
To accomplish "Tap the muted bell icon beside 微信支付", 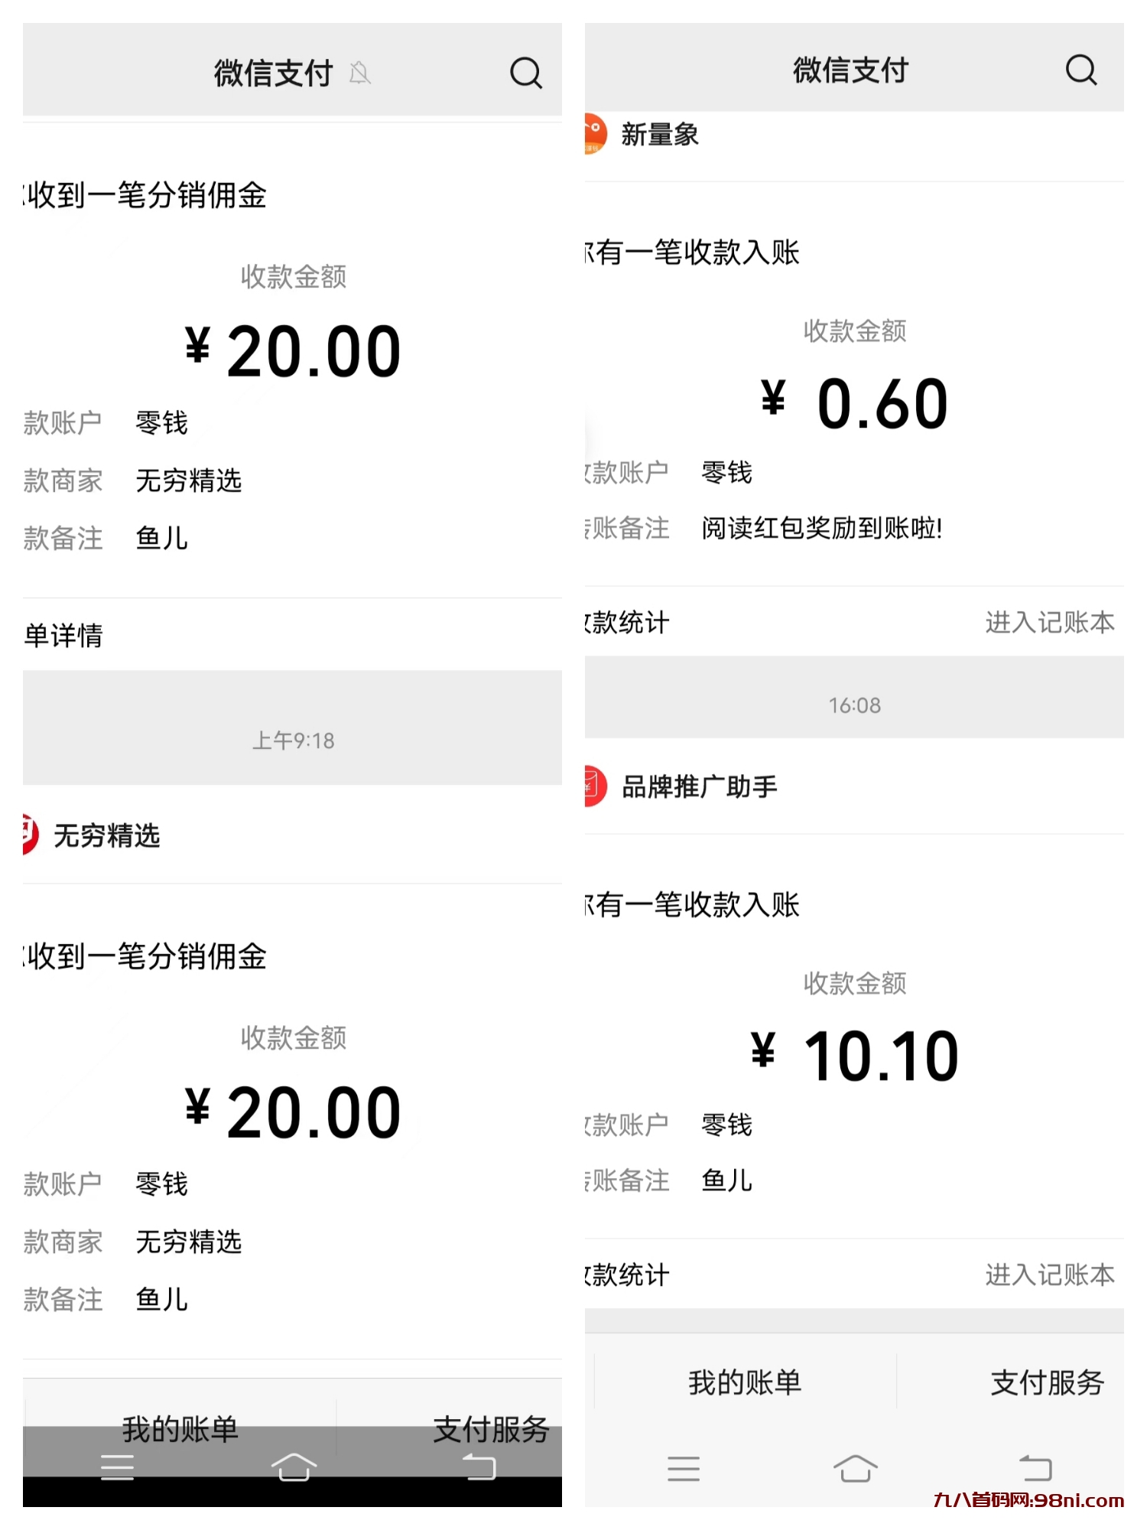I will click(359, 73).
